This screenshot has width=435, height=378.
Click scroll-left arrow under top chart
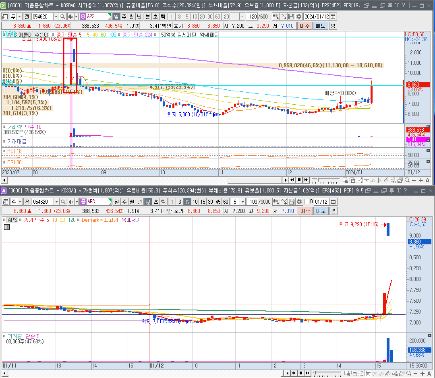coord(4,180)
